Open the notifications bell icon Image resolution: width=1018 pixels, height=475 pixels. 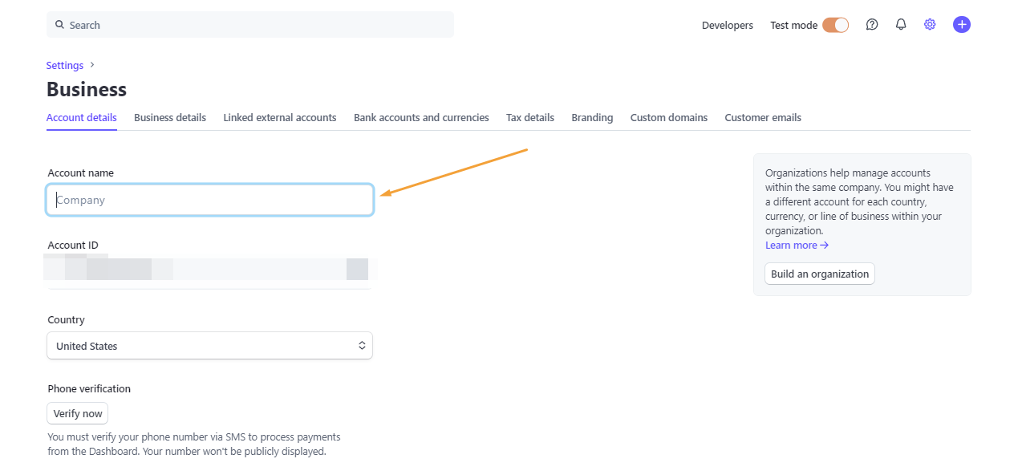coord(901,25)
